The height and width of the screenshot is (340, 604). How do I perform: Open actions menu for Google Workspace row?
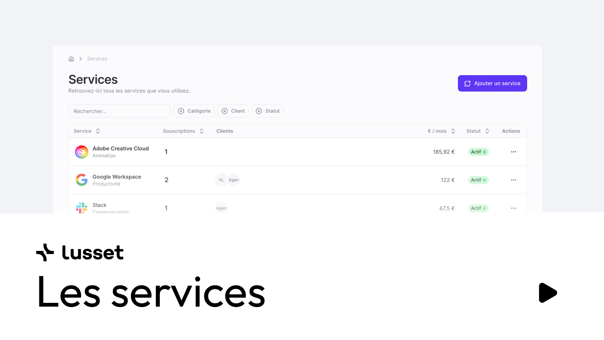click(x=513, y=180)
